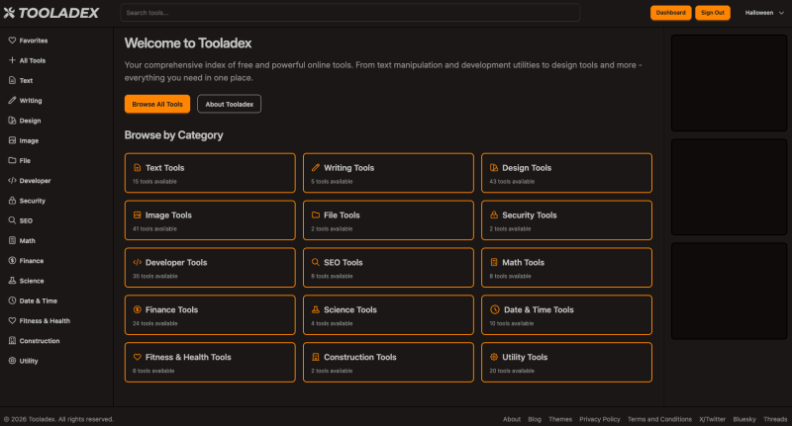Viewport: 792px width, 426px height.
Task: Open the Design Tools category card
Action: click(566, 173)
